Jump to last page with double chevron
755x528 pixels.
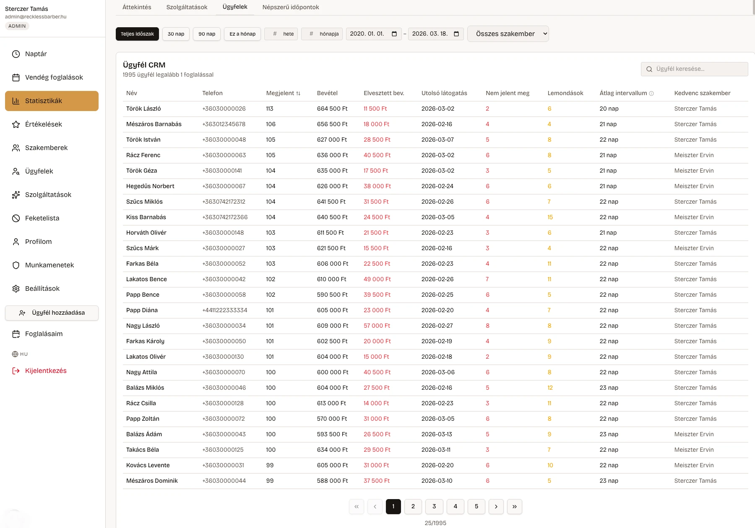pyautogui.click(x=514, y=506)
